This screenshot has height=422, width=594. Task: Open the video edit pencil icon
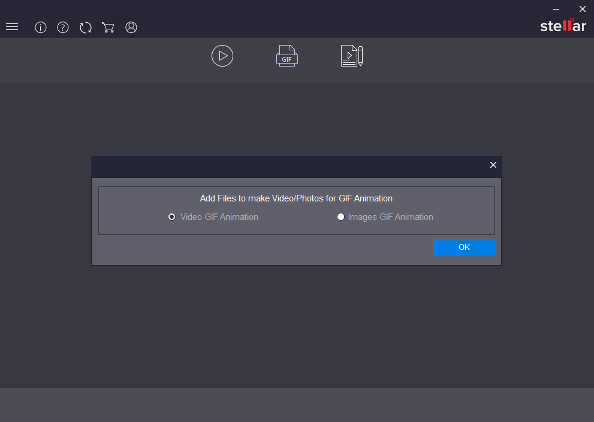352,56
